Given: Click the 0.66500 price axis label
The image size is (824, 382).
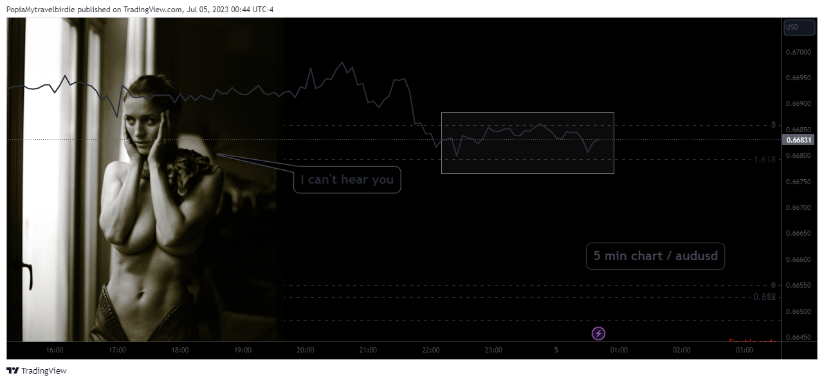Looking at the screenshot, I should point(800,311).
